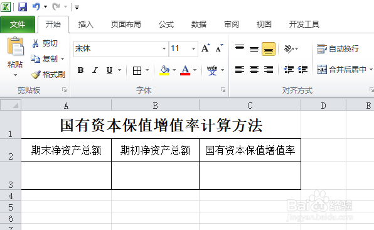
Task: Select title cell 国有资本保值增值率计算方法
Action: 161,124
